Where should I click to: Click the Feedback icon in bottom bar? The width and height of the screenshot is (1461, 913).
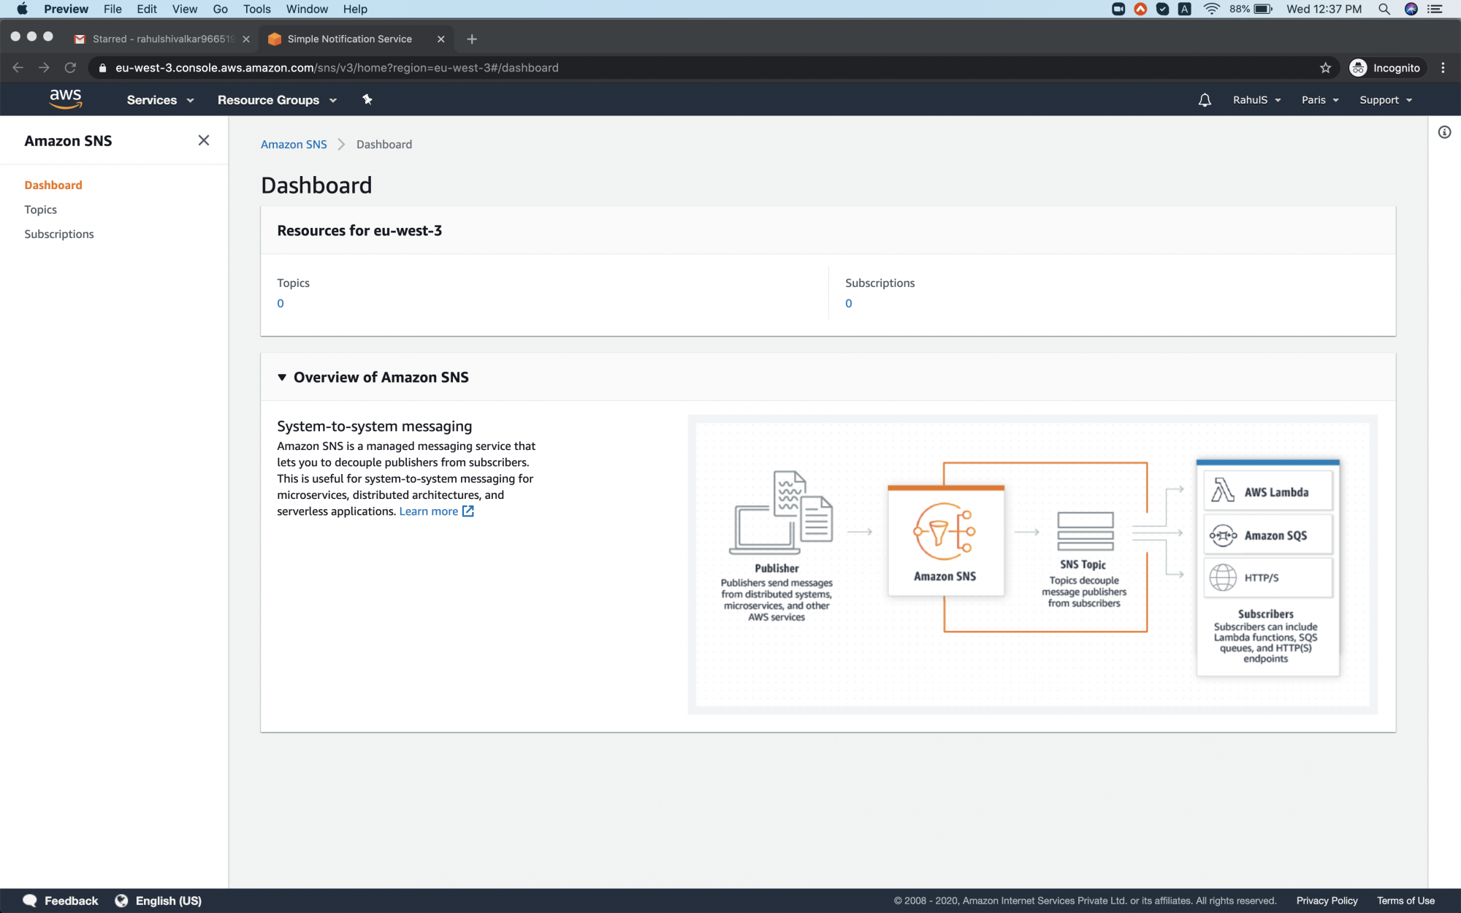coord(29,900)
